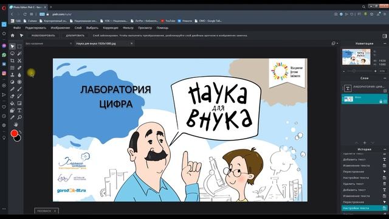
Task: Open settings of the background layer
Action: (385, 102)
